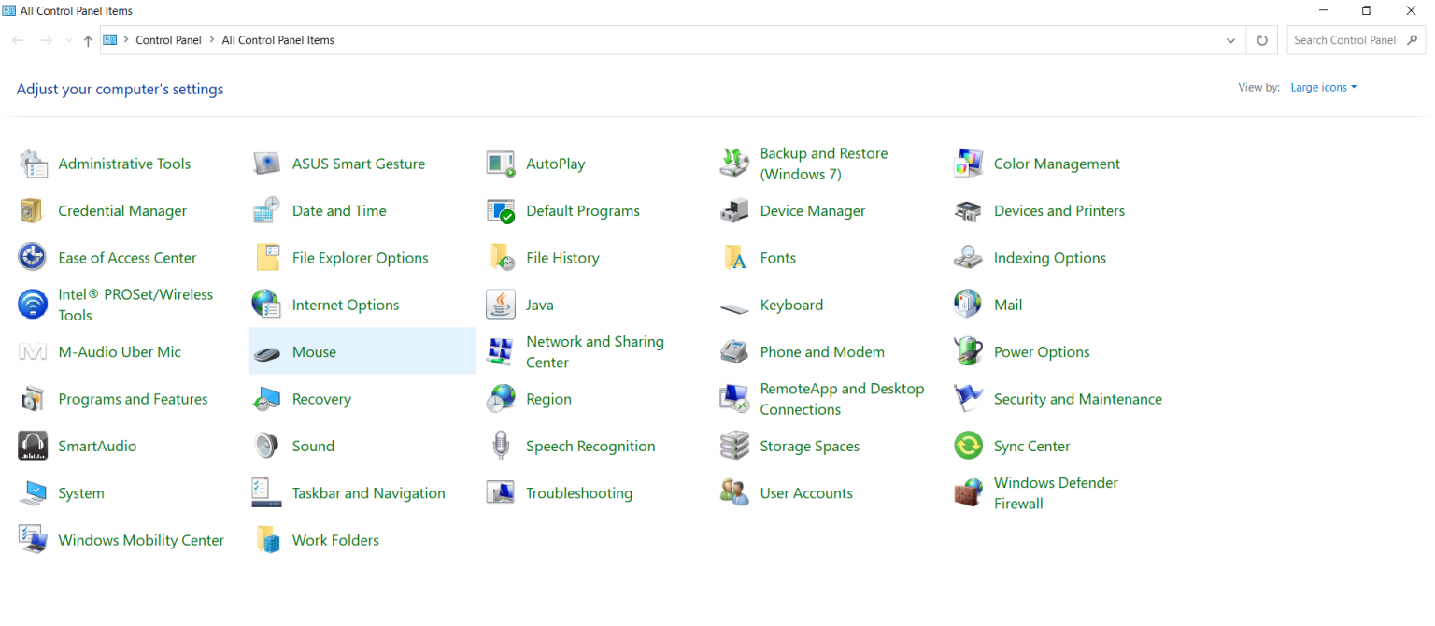The height and width of the screenshot is (626, 1435).
Task: Select the All Control Panel Items breadcrumb
Action: (277, 40)
